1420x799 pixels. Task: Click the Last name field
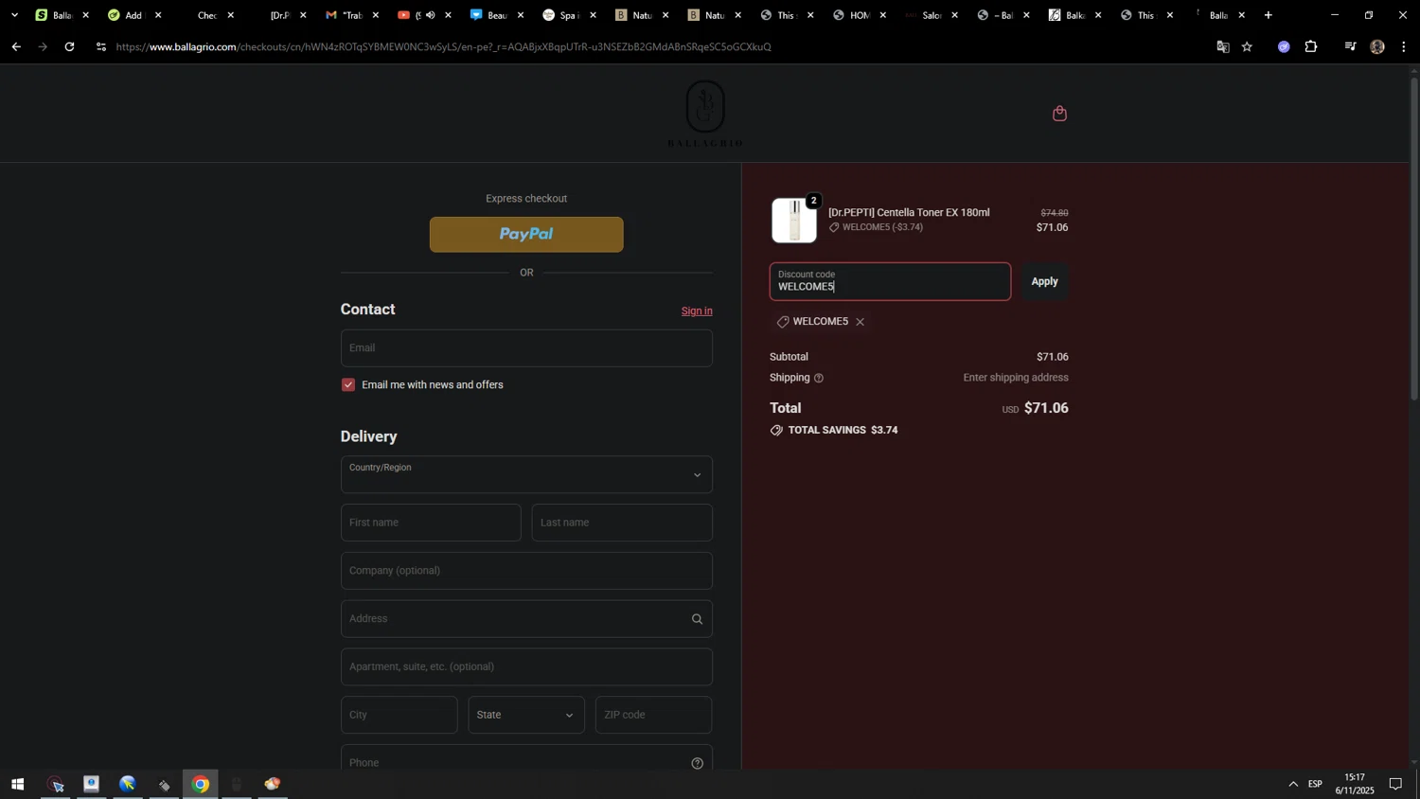[622, 523]
